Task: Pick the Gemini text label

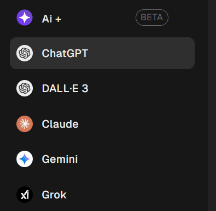Action: 60,159
